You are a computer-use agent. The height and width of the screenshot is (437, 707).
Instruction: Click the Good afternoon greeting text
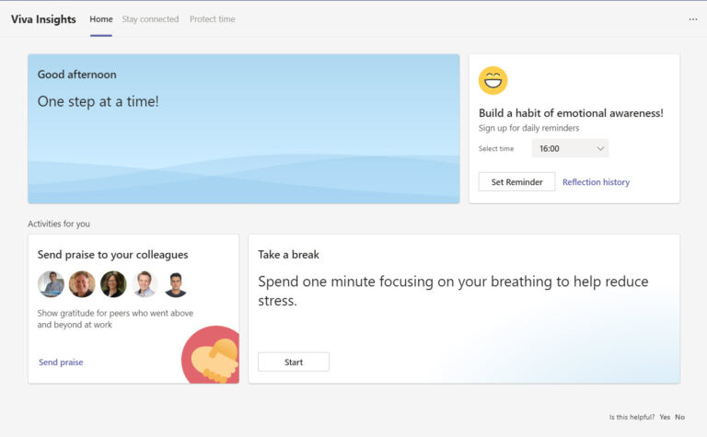[x=76, y=75]
